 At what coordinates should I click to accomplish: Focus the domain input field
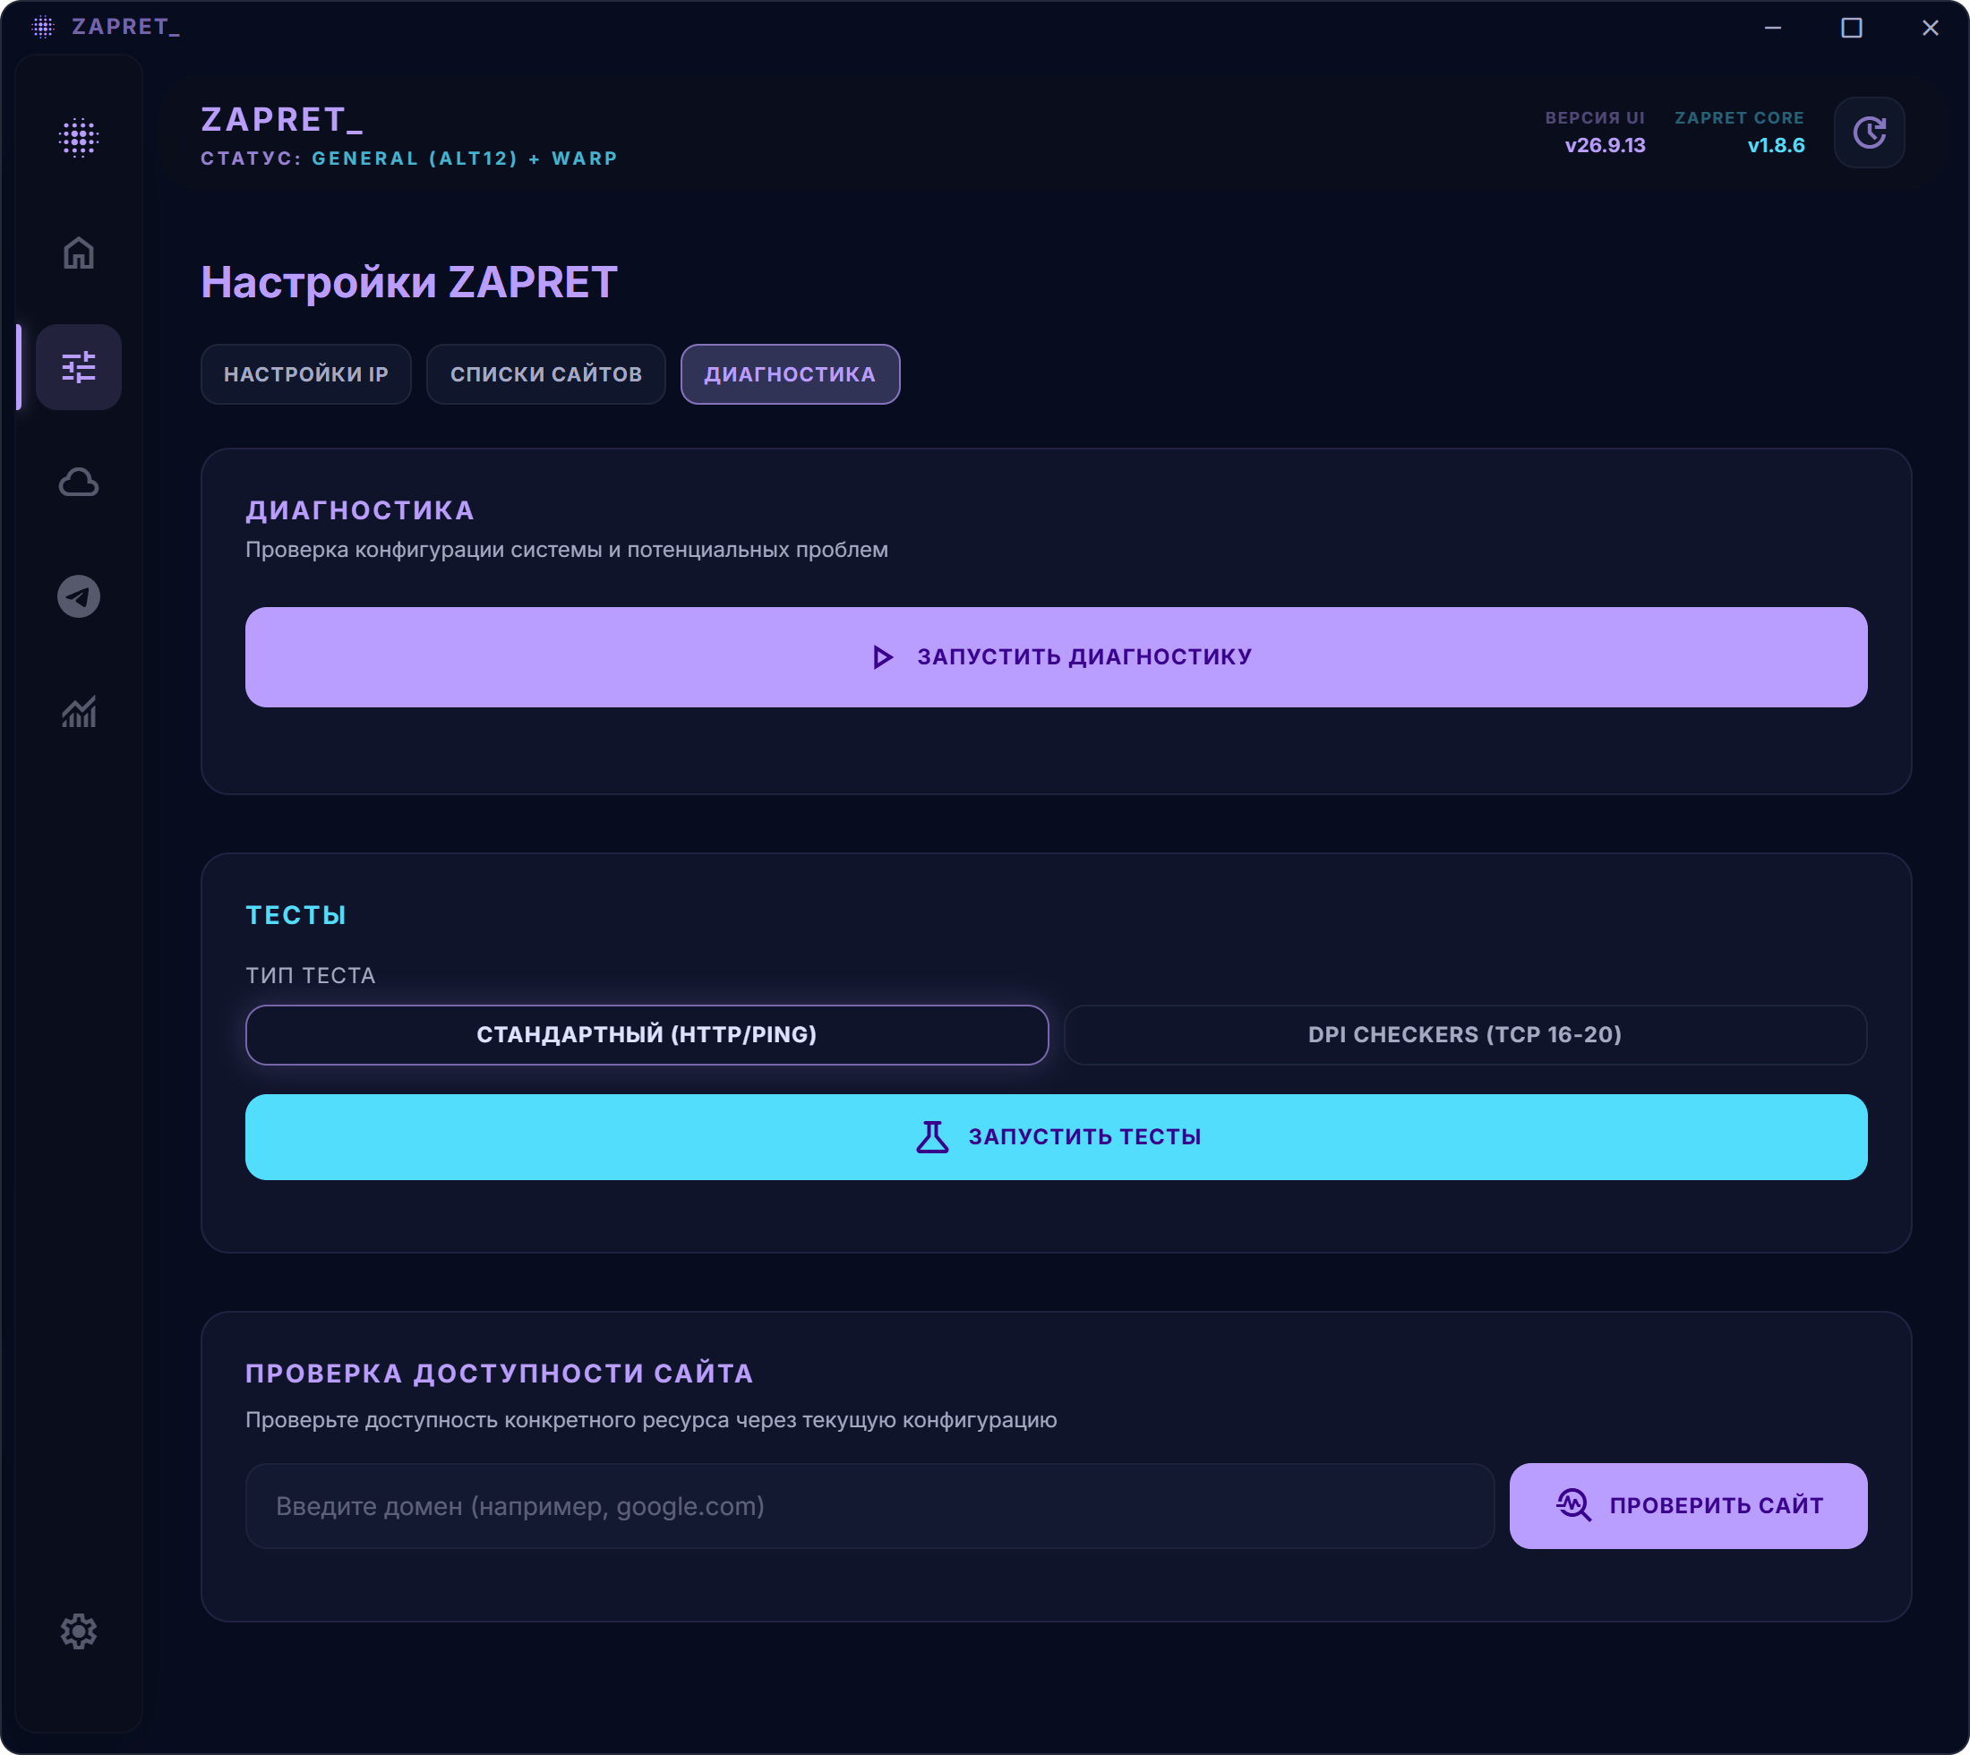869,1506
